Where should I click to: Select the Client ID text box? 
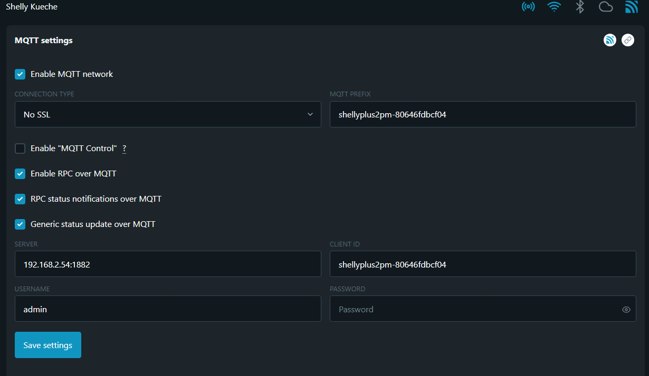483,264
